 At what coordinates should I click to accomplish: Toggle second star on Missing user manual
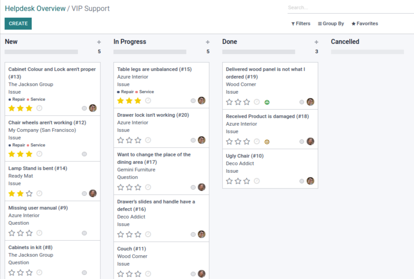tap(20, 233)
